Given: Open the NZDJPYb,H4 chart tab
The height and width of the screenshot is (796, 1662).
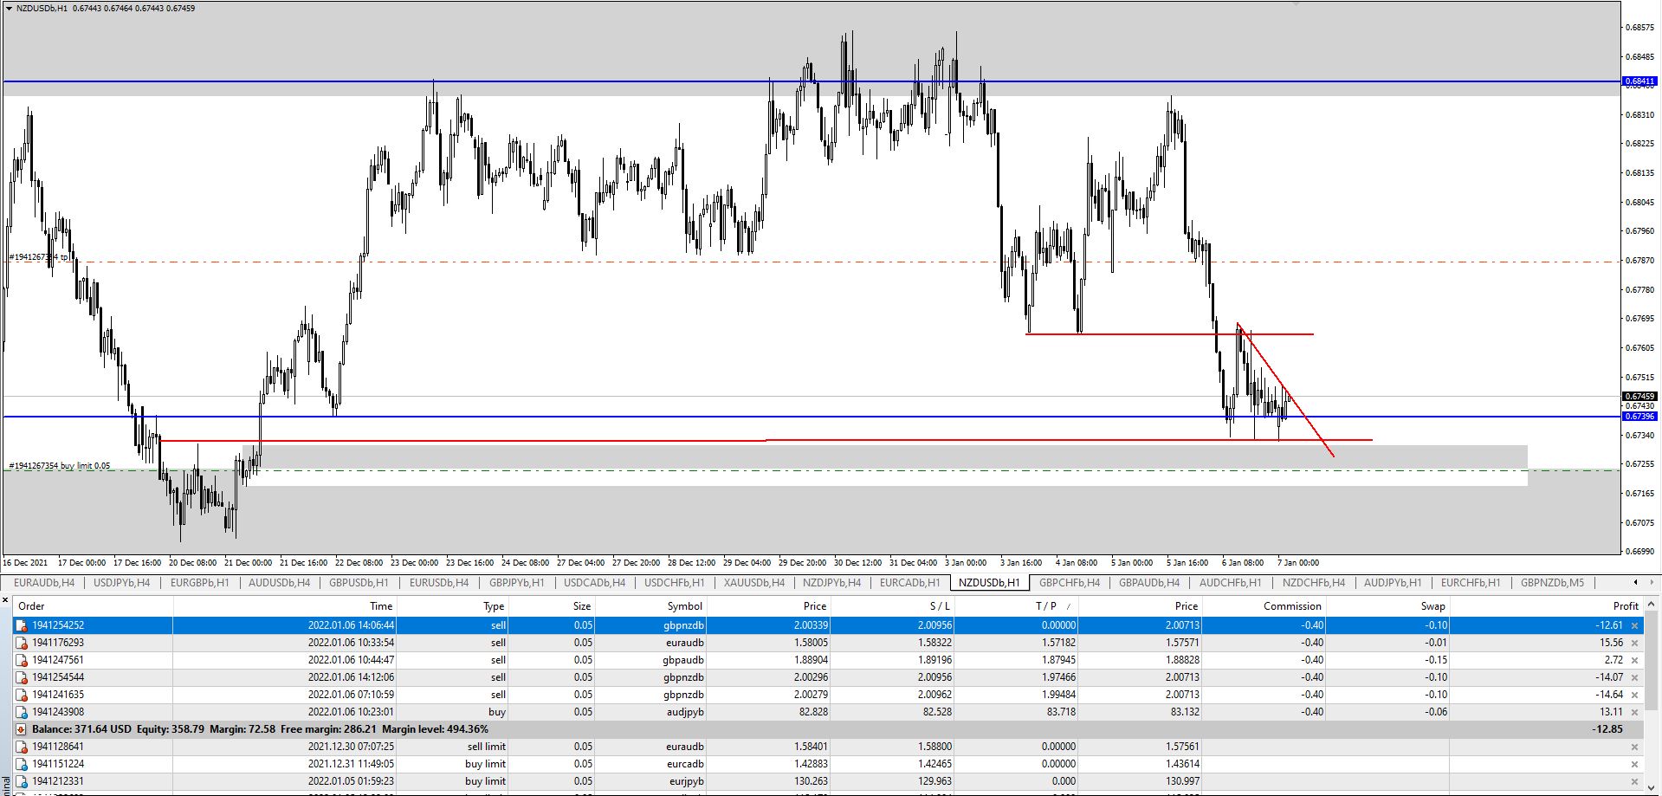Looking at the screenshot, I should 831,583.
